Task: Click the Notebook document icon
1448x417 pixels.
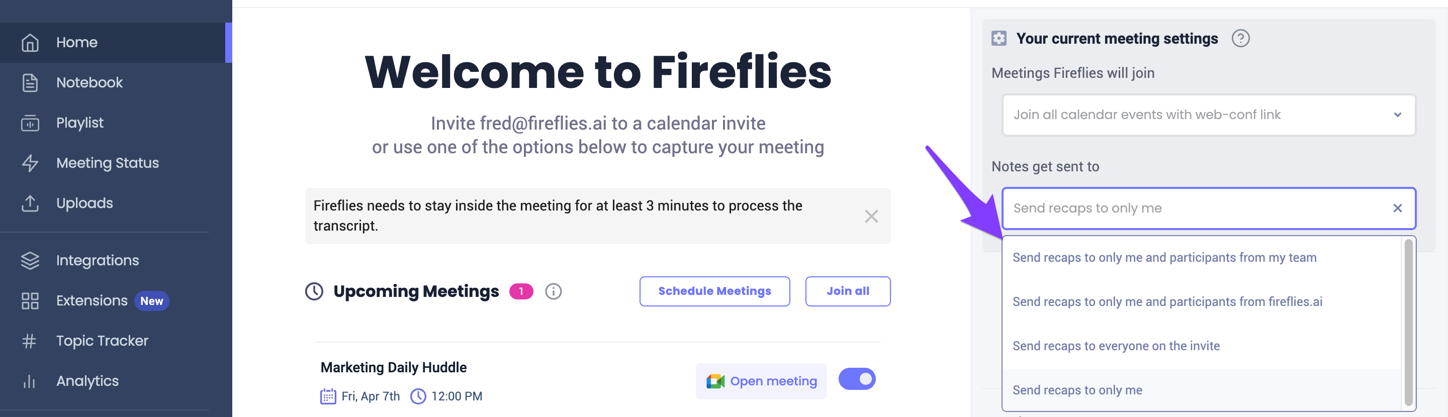Action: (x=30, y=82)
